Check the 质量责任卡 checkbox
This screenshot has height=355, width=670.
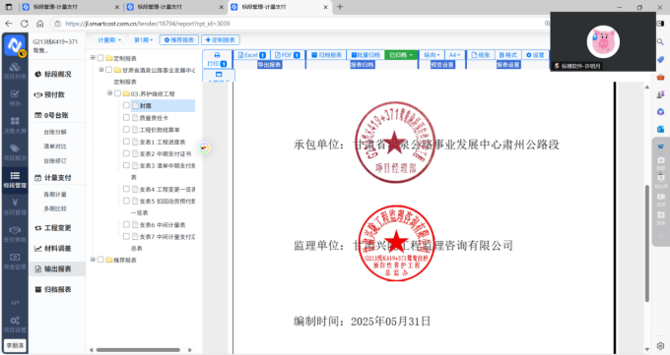tap(126, 117)
